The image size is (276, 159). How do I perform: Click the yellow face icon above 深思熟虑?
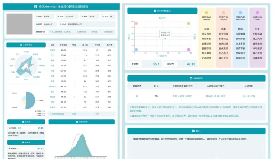[x=206, y=13]
